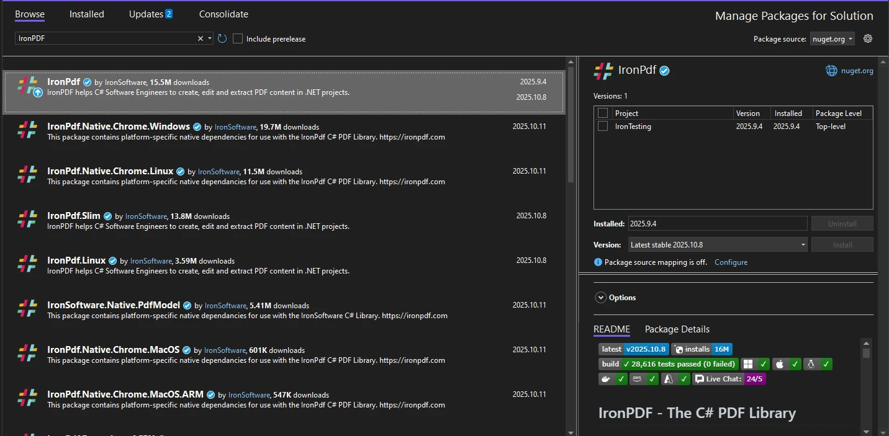Clear the IronPDF search text with X

coord(201,38)
